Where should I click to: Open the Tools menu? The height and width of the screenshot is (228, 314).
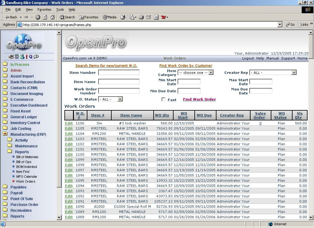tap(60, 10)
